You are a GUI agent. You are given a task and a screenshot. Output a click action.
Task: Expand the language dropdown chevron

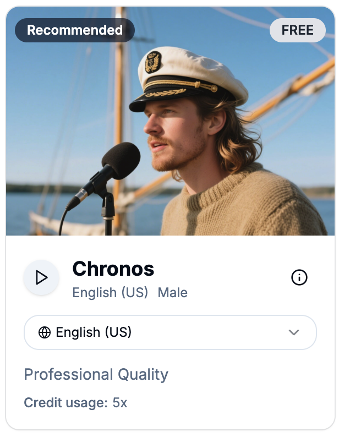point(294,332)
